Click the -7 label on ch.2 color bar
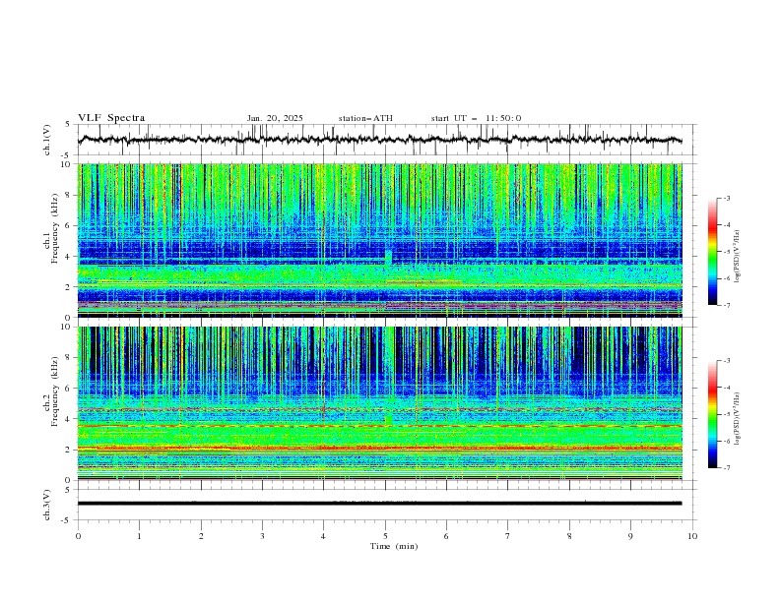Image resolution: width=780 pixels, height=602 pixels. pos(727,467)
